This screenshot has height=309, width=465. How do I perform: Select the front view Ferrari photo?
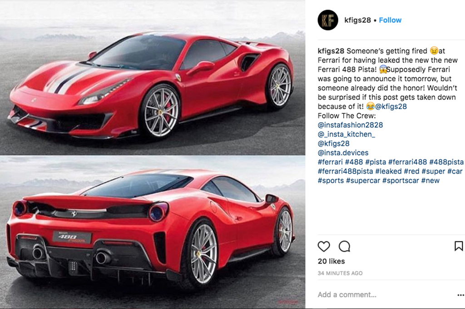153,78
